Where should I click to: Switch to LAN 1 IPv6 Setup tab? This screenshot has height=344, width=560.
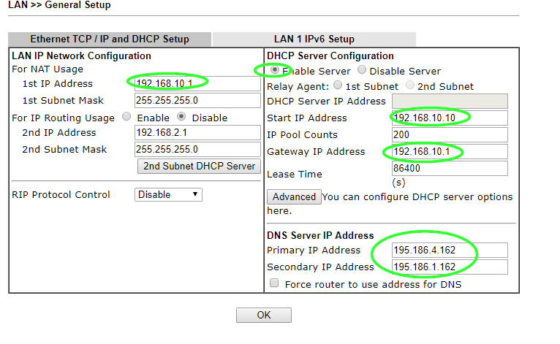tap(314, 39)
